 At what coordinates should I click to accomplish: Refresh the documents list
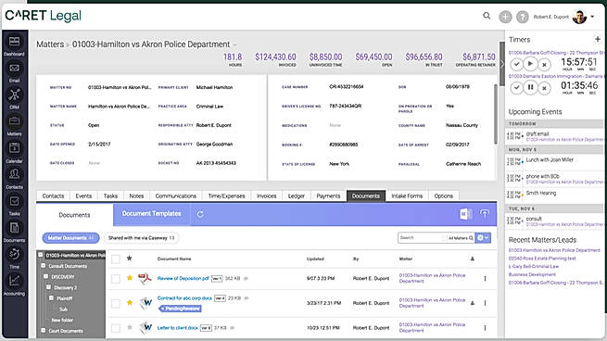pyautogui.click(x=200, y=214)
